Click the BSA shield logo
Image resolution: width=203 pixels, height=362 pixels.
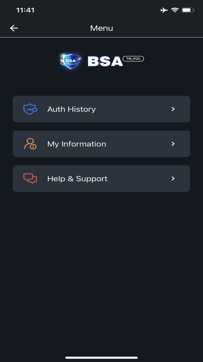(x=70, y=61)
